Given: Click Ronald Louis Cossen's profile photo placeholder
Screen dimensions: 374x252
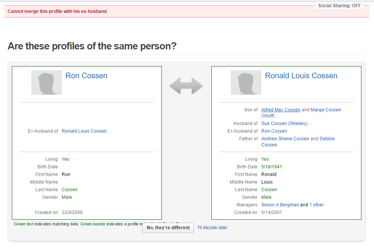Looking at the screenshot, I should click(x=246, y=82).
